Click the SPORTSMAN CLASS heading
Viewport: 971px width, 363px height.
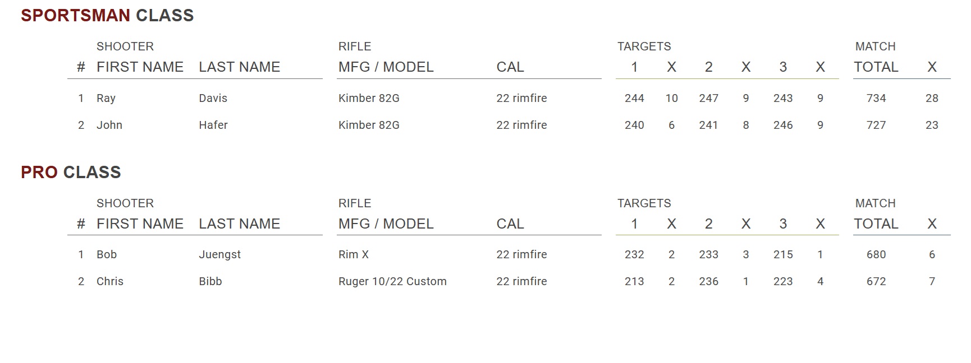pyautogui.click(x=107, y=16)
